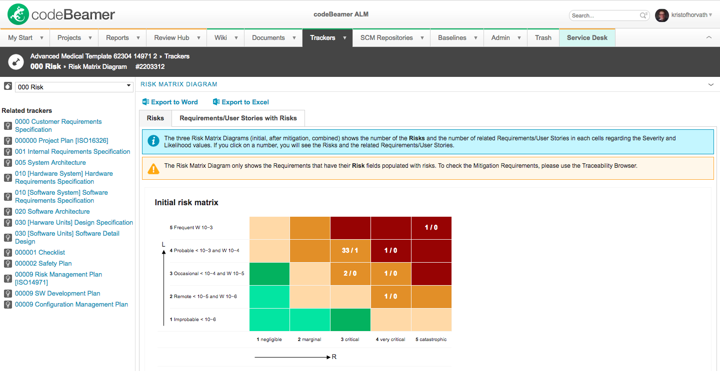Click the Export to Excel link
The image size is (720, 373).
[245, 102]
